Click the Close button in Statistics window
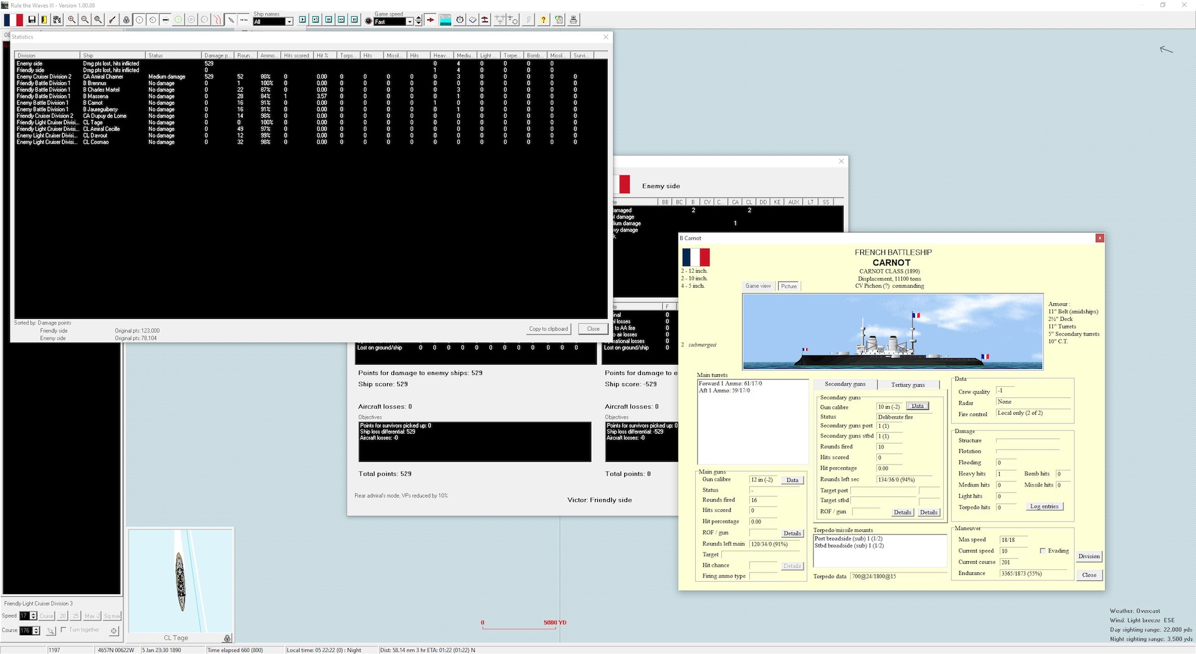The width and height of the screenshot is (1196, 654). (593, 329)
